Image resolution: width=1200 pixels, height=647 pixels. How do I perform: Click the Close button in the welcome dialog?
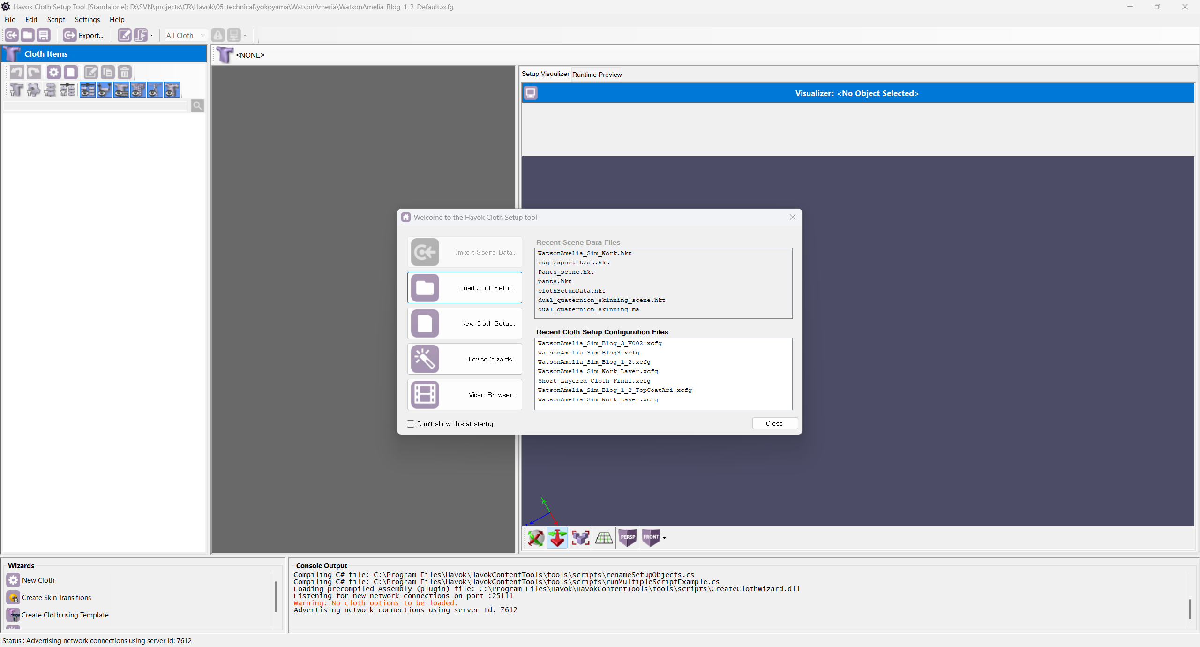click(775, 423)
